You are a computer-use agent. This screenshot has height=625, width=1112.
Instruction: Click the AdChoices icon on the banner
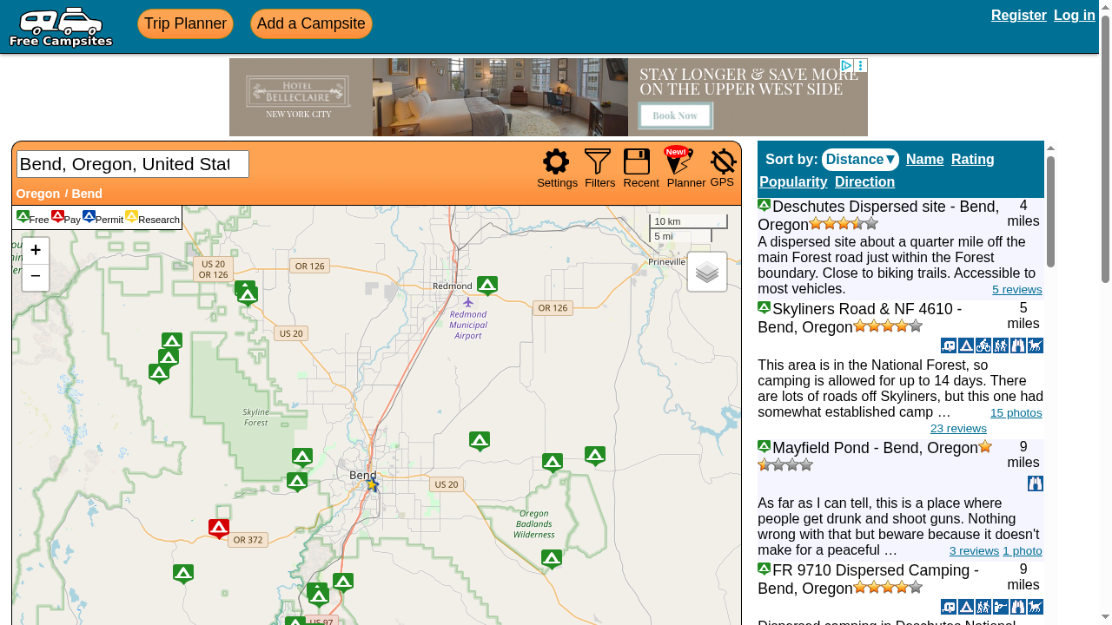846,66
